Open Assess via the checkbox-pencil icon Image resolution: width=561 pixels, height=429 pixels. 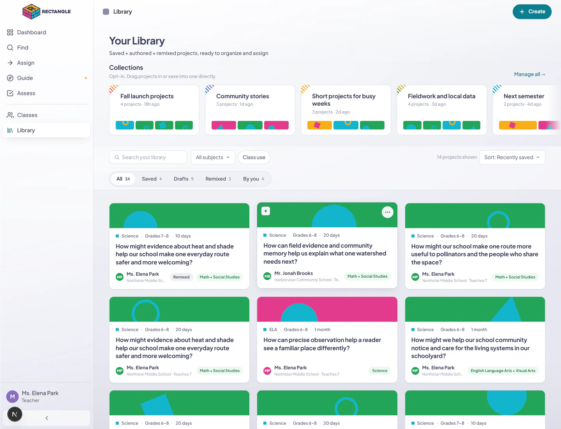tap(10, 93)
